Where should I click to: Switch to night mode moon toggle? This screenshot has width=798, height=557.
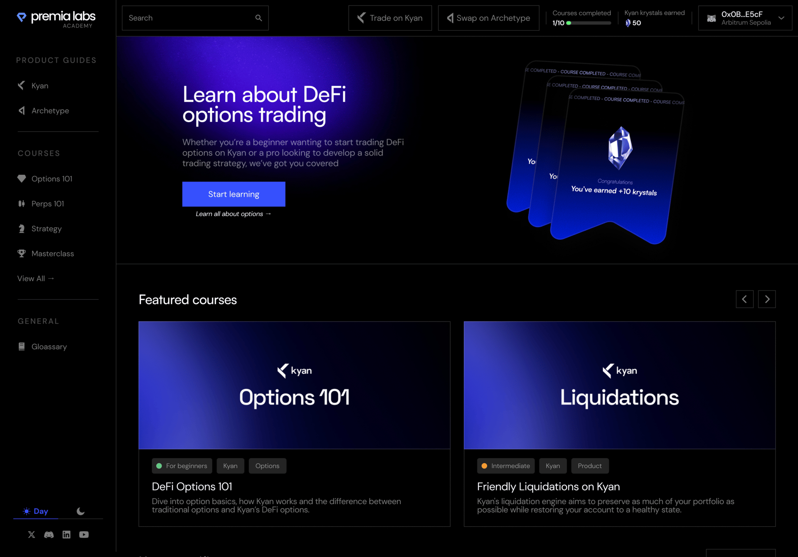(81, 511)
